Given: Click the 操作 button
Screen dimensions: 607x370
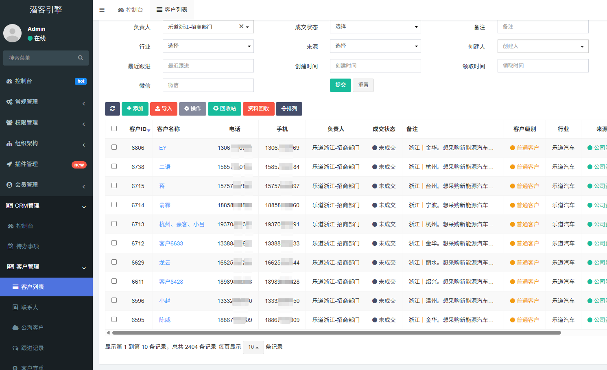Looking at the screenshot, I should click(192, 109).
